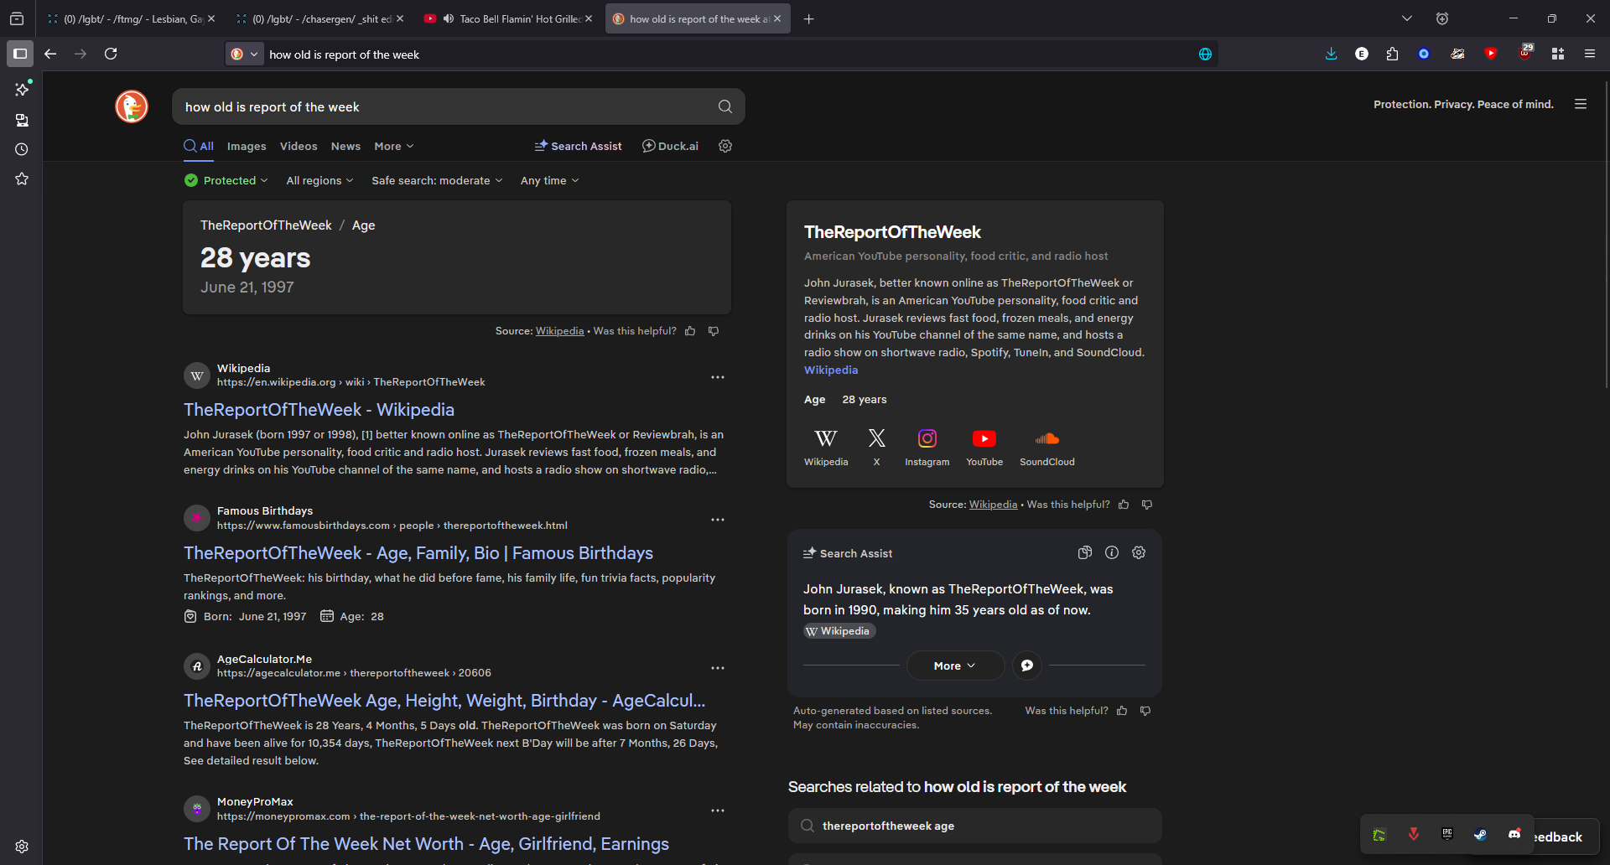This screenshot has width=1610, height=865.
Task: Open the TheReportOfTheWeek - Wikipedia result
Action: point(319,410)
